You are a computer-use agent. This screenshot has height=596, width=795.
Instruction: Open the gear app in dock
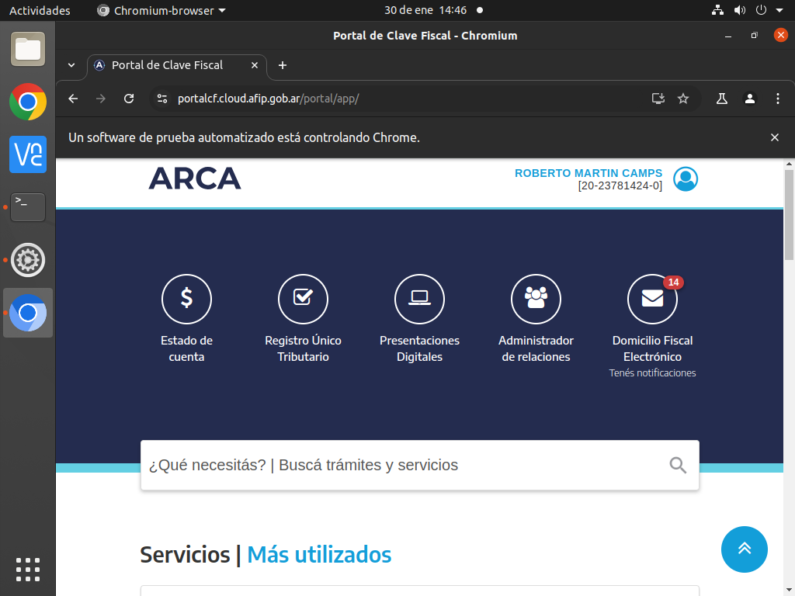28,260
